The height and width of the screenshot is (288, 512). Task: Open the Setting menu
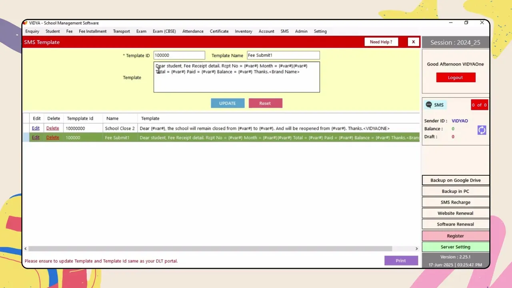[x=320, y=31]
